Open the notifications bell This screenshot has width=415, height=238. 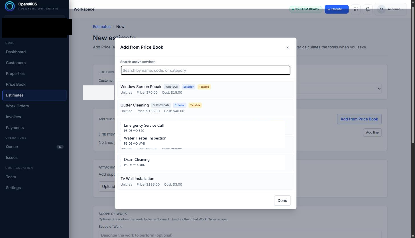coord(368,9)
